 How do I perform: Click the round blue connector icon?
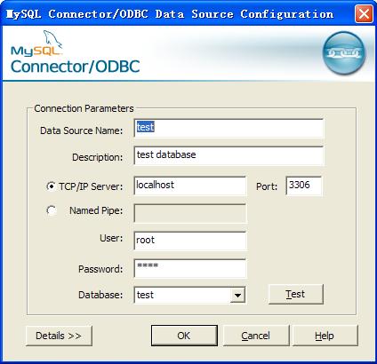[344, 53]
